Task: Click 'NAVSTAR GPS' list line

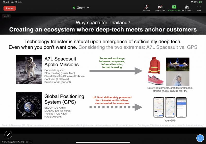Action: click(x=53, y=117)
